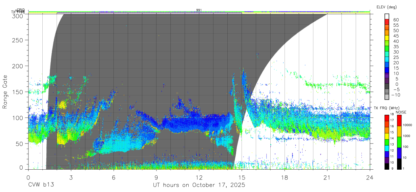The image size is (416, 192).
Task: Click the ELEV scale label 25
Action: (x=396, y=58)
